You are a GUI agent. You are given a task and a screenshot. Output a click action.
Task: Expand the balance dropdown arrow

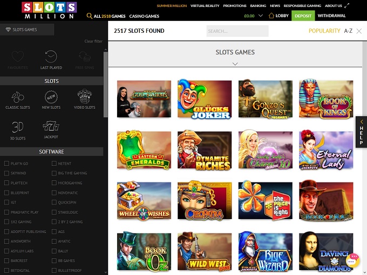coord(261,16)
